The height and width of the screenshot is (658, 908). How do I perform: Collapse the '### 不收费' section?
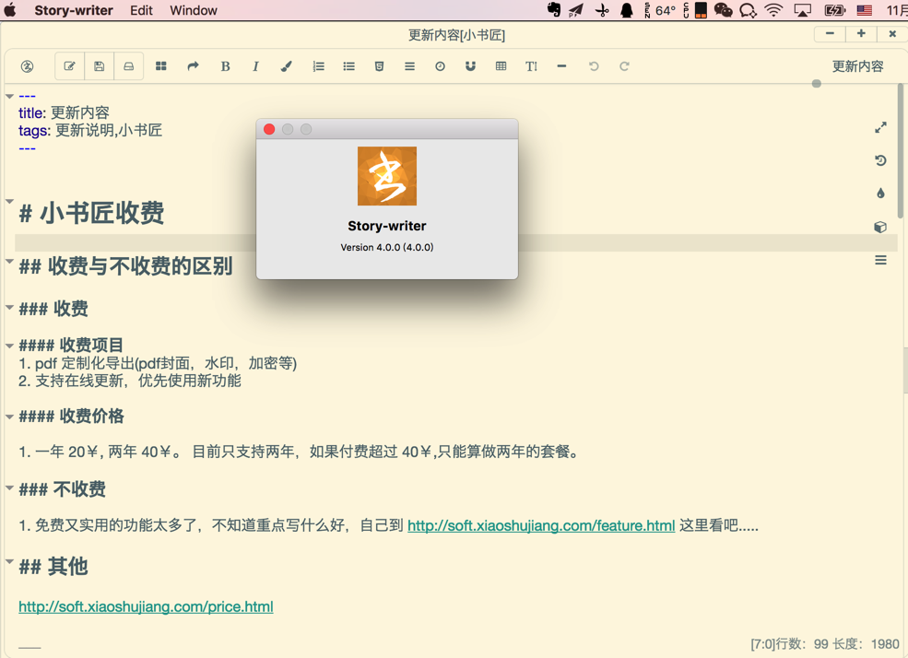click(x=9, y=488)
